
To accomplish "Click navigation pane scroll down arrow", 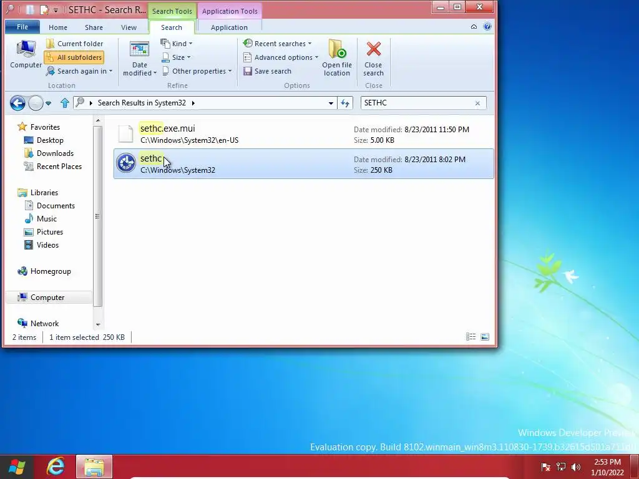I will click(98, 324).
